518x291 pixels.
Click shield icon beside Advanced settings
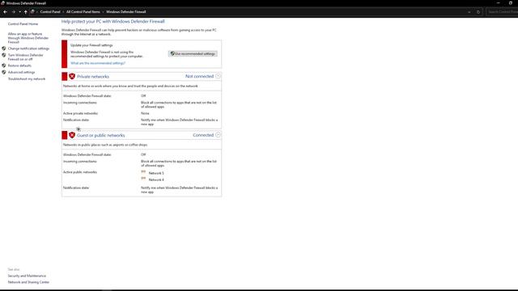pos(4,72)
